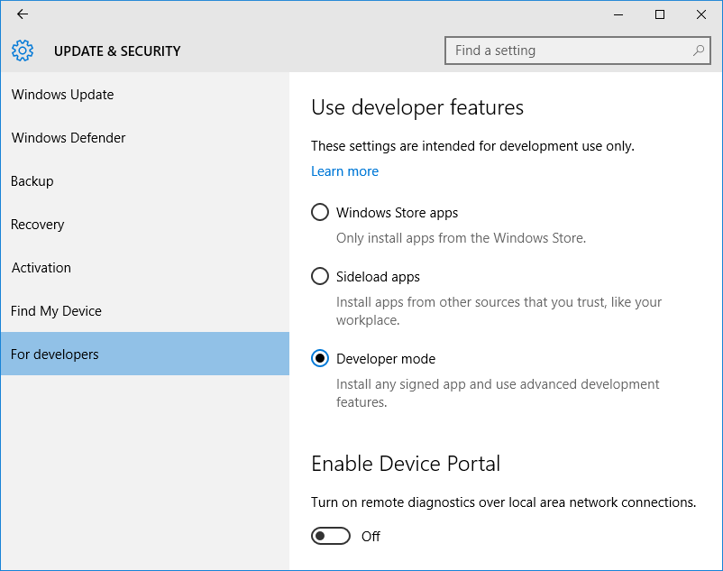The width and height of the screenshot is (723, 571).
Task: Close the Settings window
Action: click(x=701, y=14)
